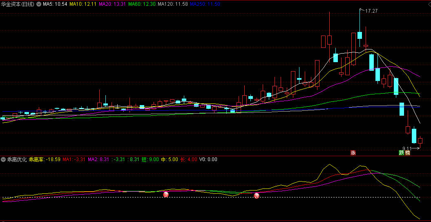Image resolution: width=431 pixels, height=222 pixels.
Task: Open the green 跌 event badge
Action: click(x=402, y=152)
